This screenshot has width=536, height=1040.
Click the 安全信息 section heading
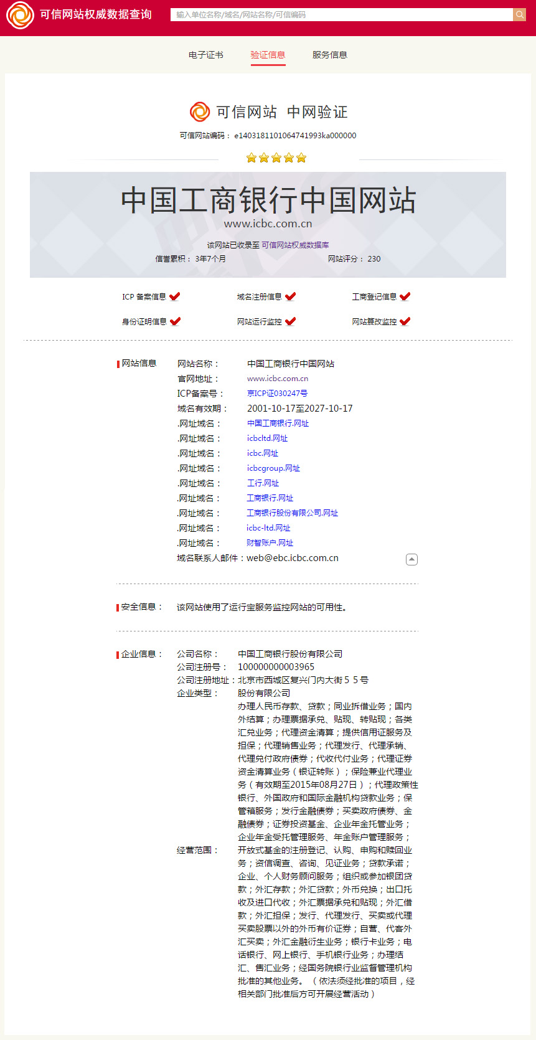click(x=142, y=607)
